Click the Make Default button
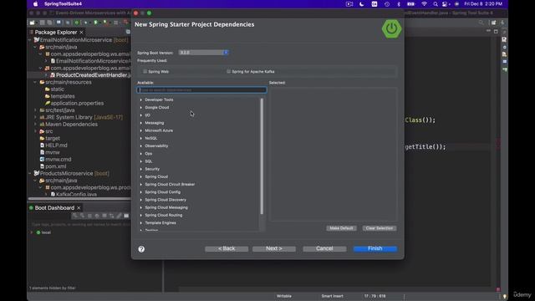Viewport: 535px width, 301px height. click(x=341, y=228)
